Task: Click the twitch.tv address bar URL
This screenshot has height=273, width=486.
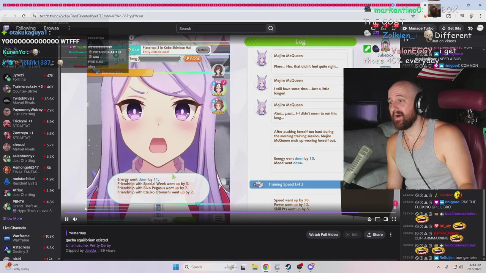Action: point(92,16)
